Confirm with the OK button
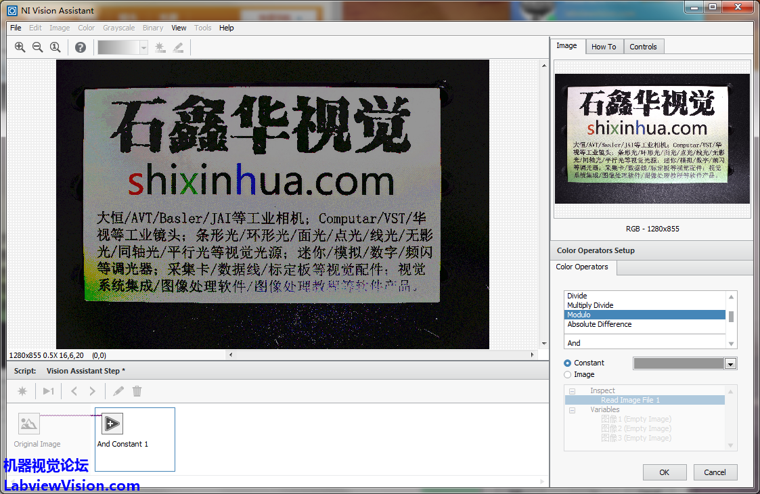 click(x=665, y=472)
